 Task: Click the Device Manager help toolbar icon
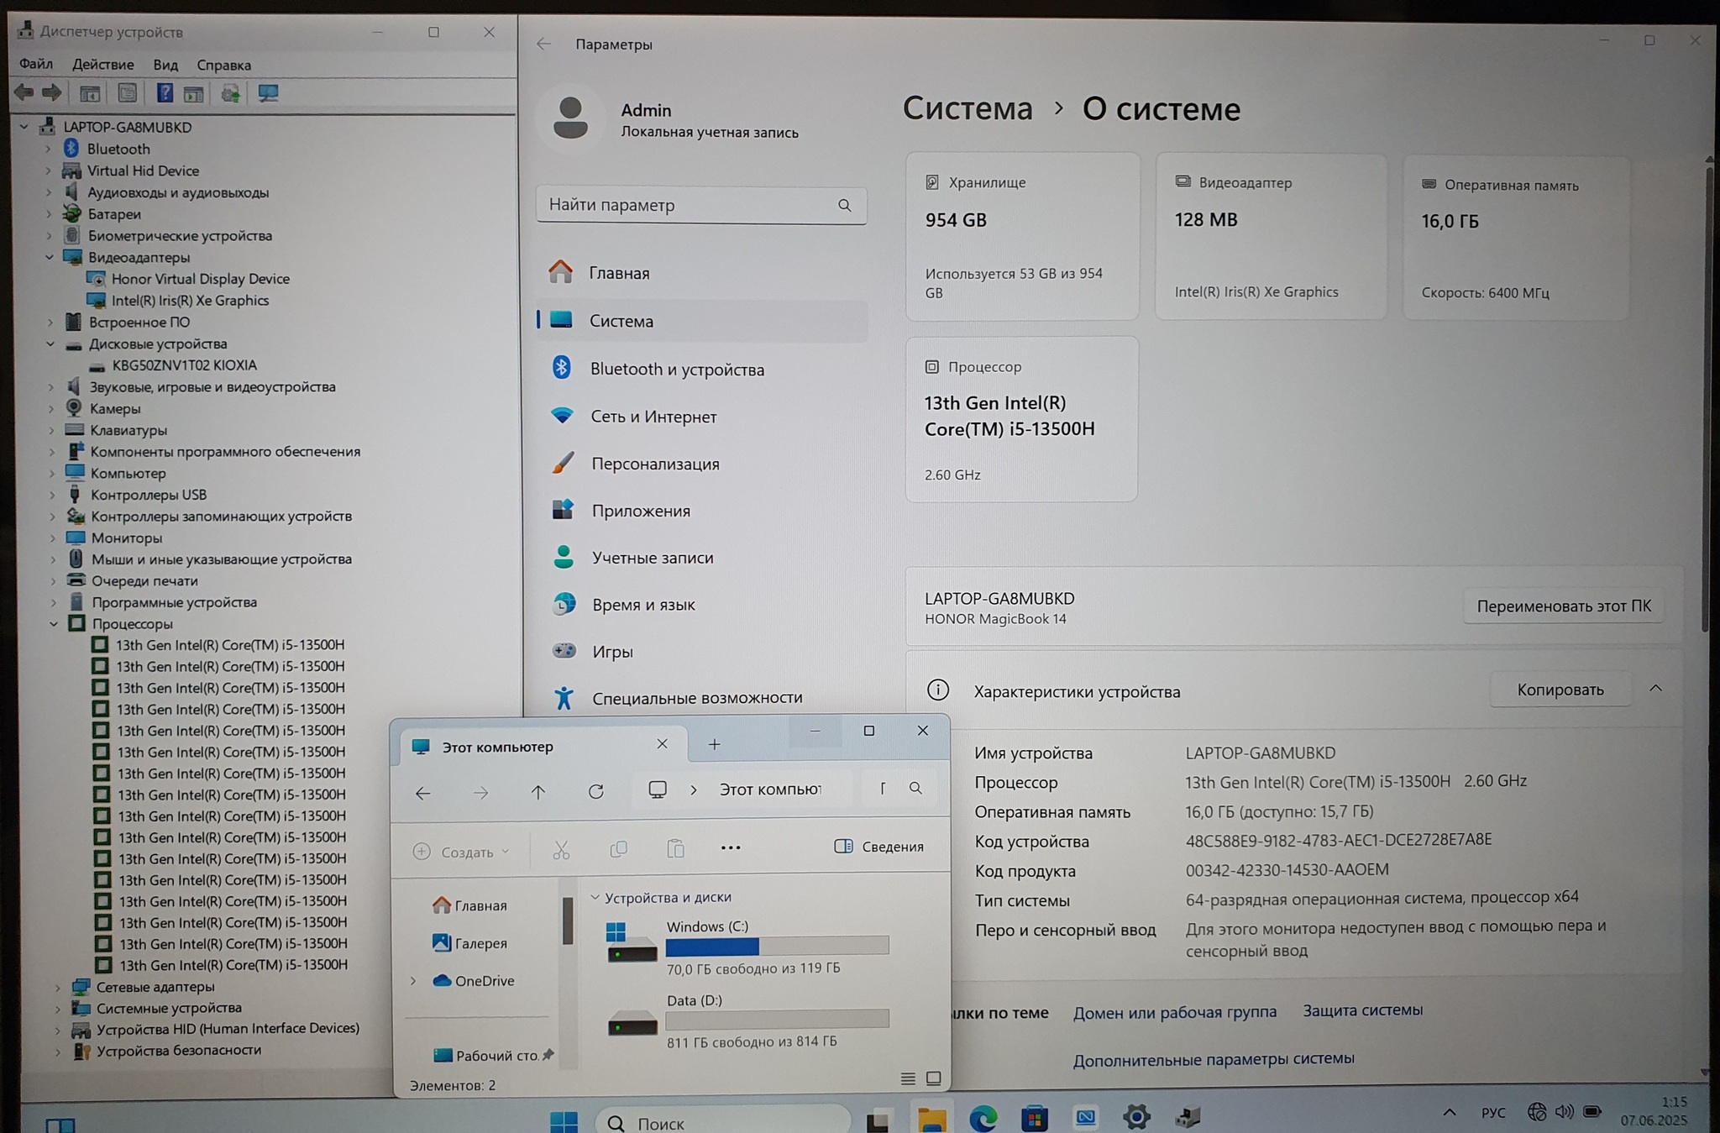point(165,93)
